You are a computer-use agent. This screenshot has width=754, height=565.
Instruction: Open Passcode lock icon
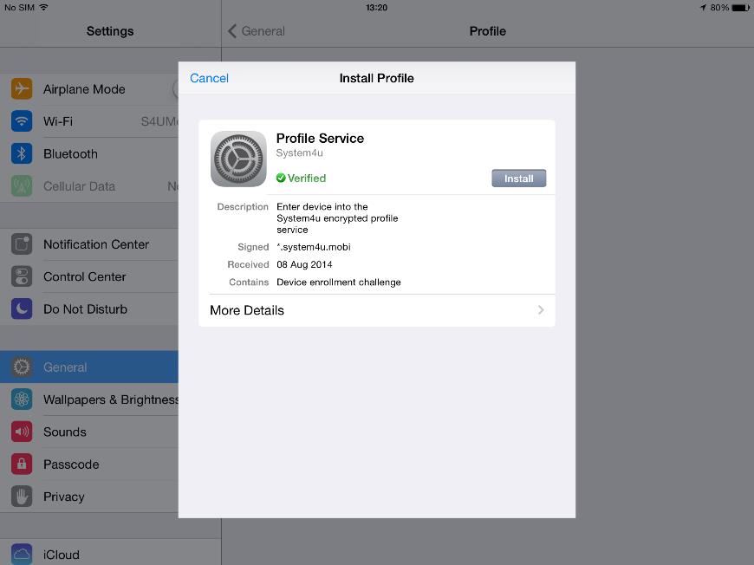tap(22, 464)
